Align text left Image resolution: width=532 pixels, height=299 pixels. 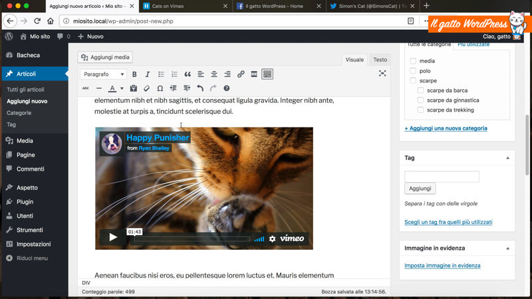coord(201,74)
